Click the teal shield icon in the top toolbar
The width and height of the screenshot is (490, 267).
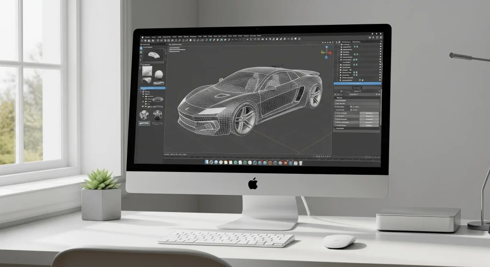211,40
